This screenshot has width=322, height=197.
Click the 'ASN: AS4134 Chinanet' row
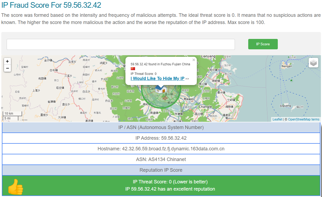[x=161, y=159]
